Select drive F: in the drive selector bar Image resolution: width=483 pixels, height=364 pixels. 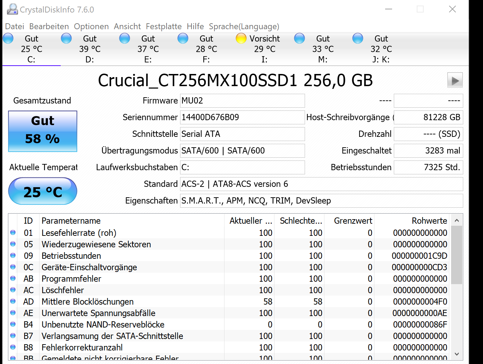(x=206, y=49)
